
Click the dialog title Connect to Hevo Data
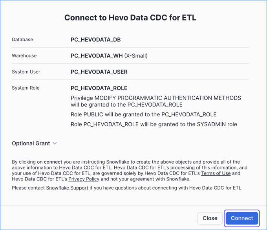(130, 18)
